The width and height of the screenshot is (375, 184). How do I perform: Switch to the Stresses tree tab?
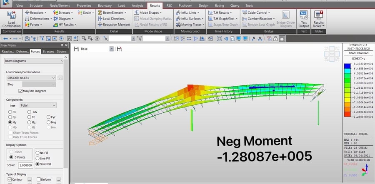pos(48,52)
